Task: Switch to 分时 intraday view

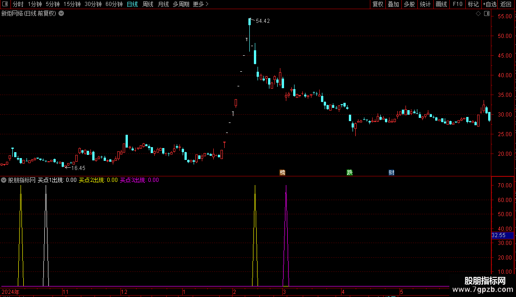Action: point(18,4)
